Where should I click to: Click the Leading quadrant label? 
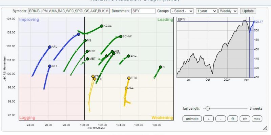coord(165,20)
